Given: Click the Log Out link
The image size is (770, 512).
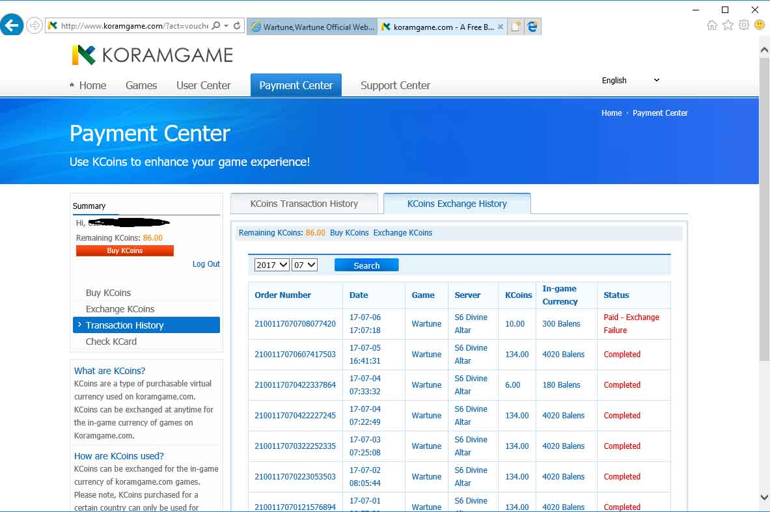Looking at the screenshot, I should [206, 264].
